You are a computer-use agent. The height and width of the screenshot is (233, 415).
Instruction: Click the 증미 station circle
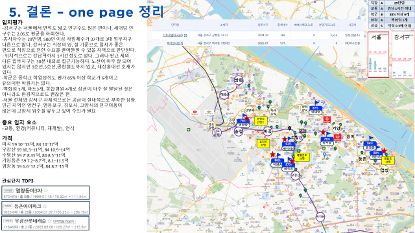coord(350,137)
